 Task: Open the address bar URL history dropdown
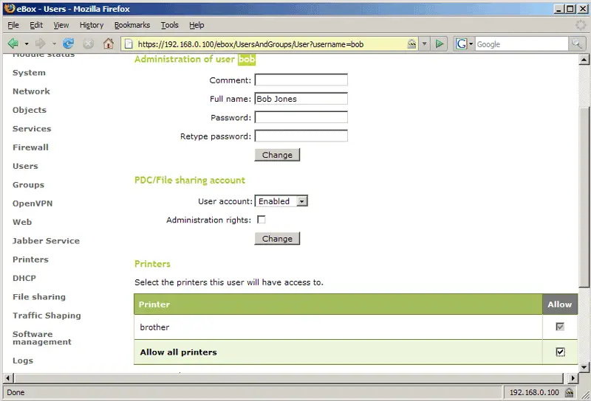pyautogui.click(x=424, y=44)
